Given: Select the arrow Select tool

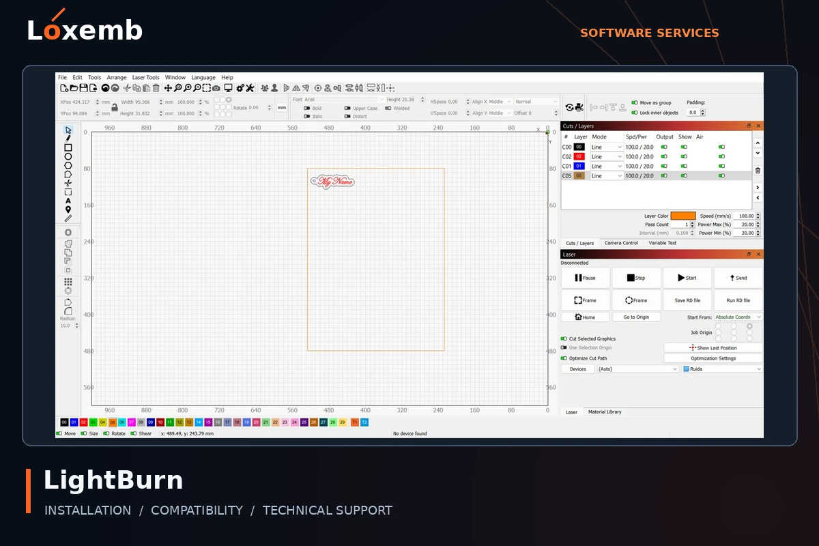Looking at the screenshot, I should coord(68,130).
